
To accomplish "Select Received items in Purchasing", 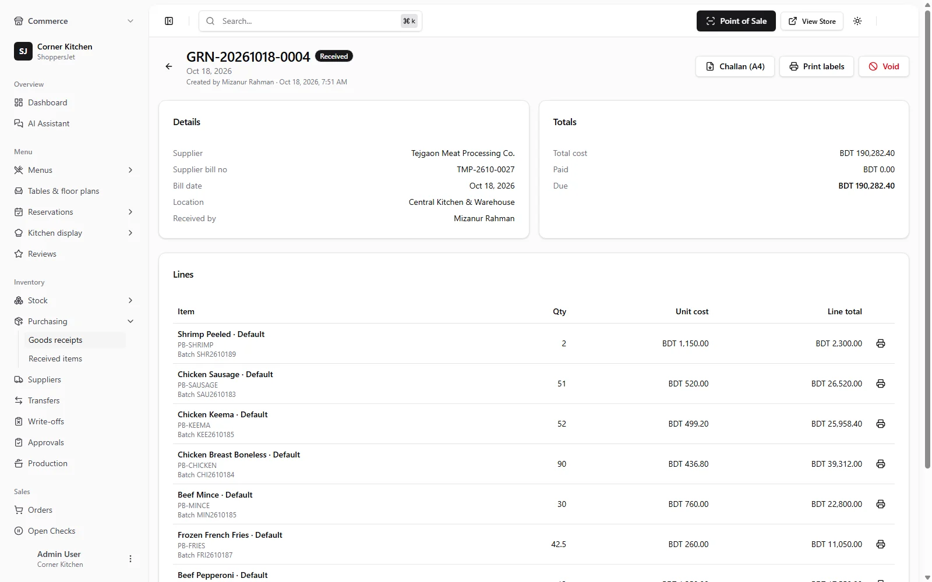I will click(74, 359).
